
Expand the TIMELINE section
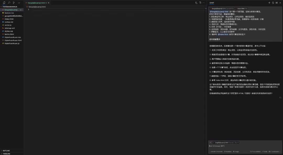pos(7,154)
